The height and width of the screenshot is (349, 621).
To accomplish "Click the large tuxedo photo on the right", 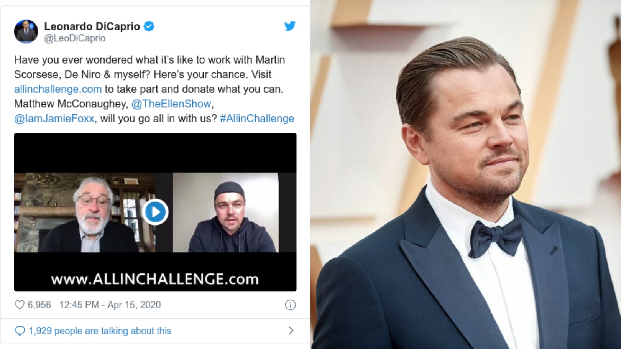I will [466, 174].
